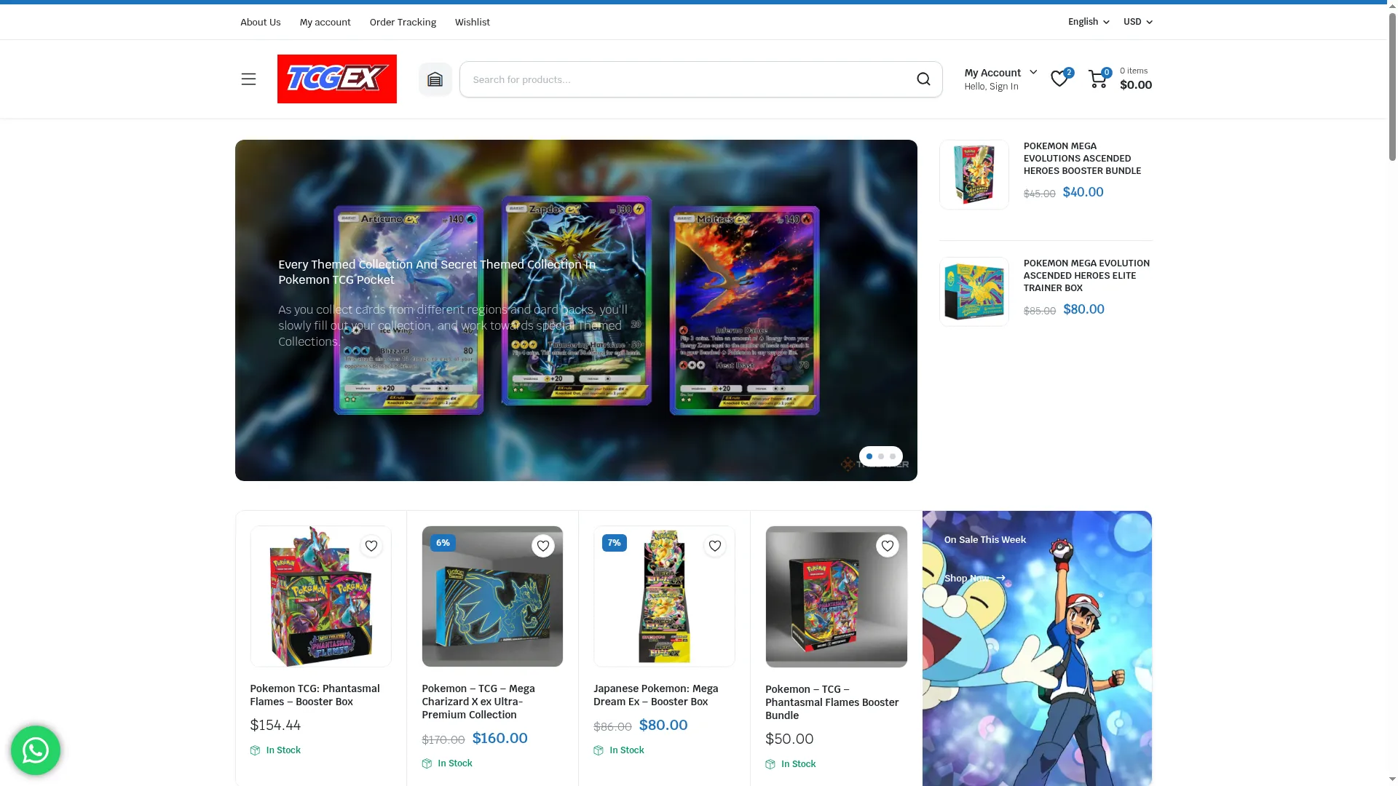Screen dimensions: 1398x786
Task: Open Mega Charizard X ex Ultra-Premium Collection title
Action: tap(478, 702)
